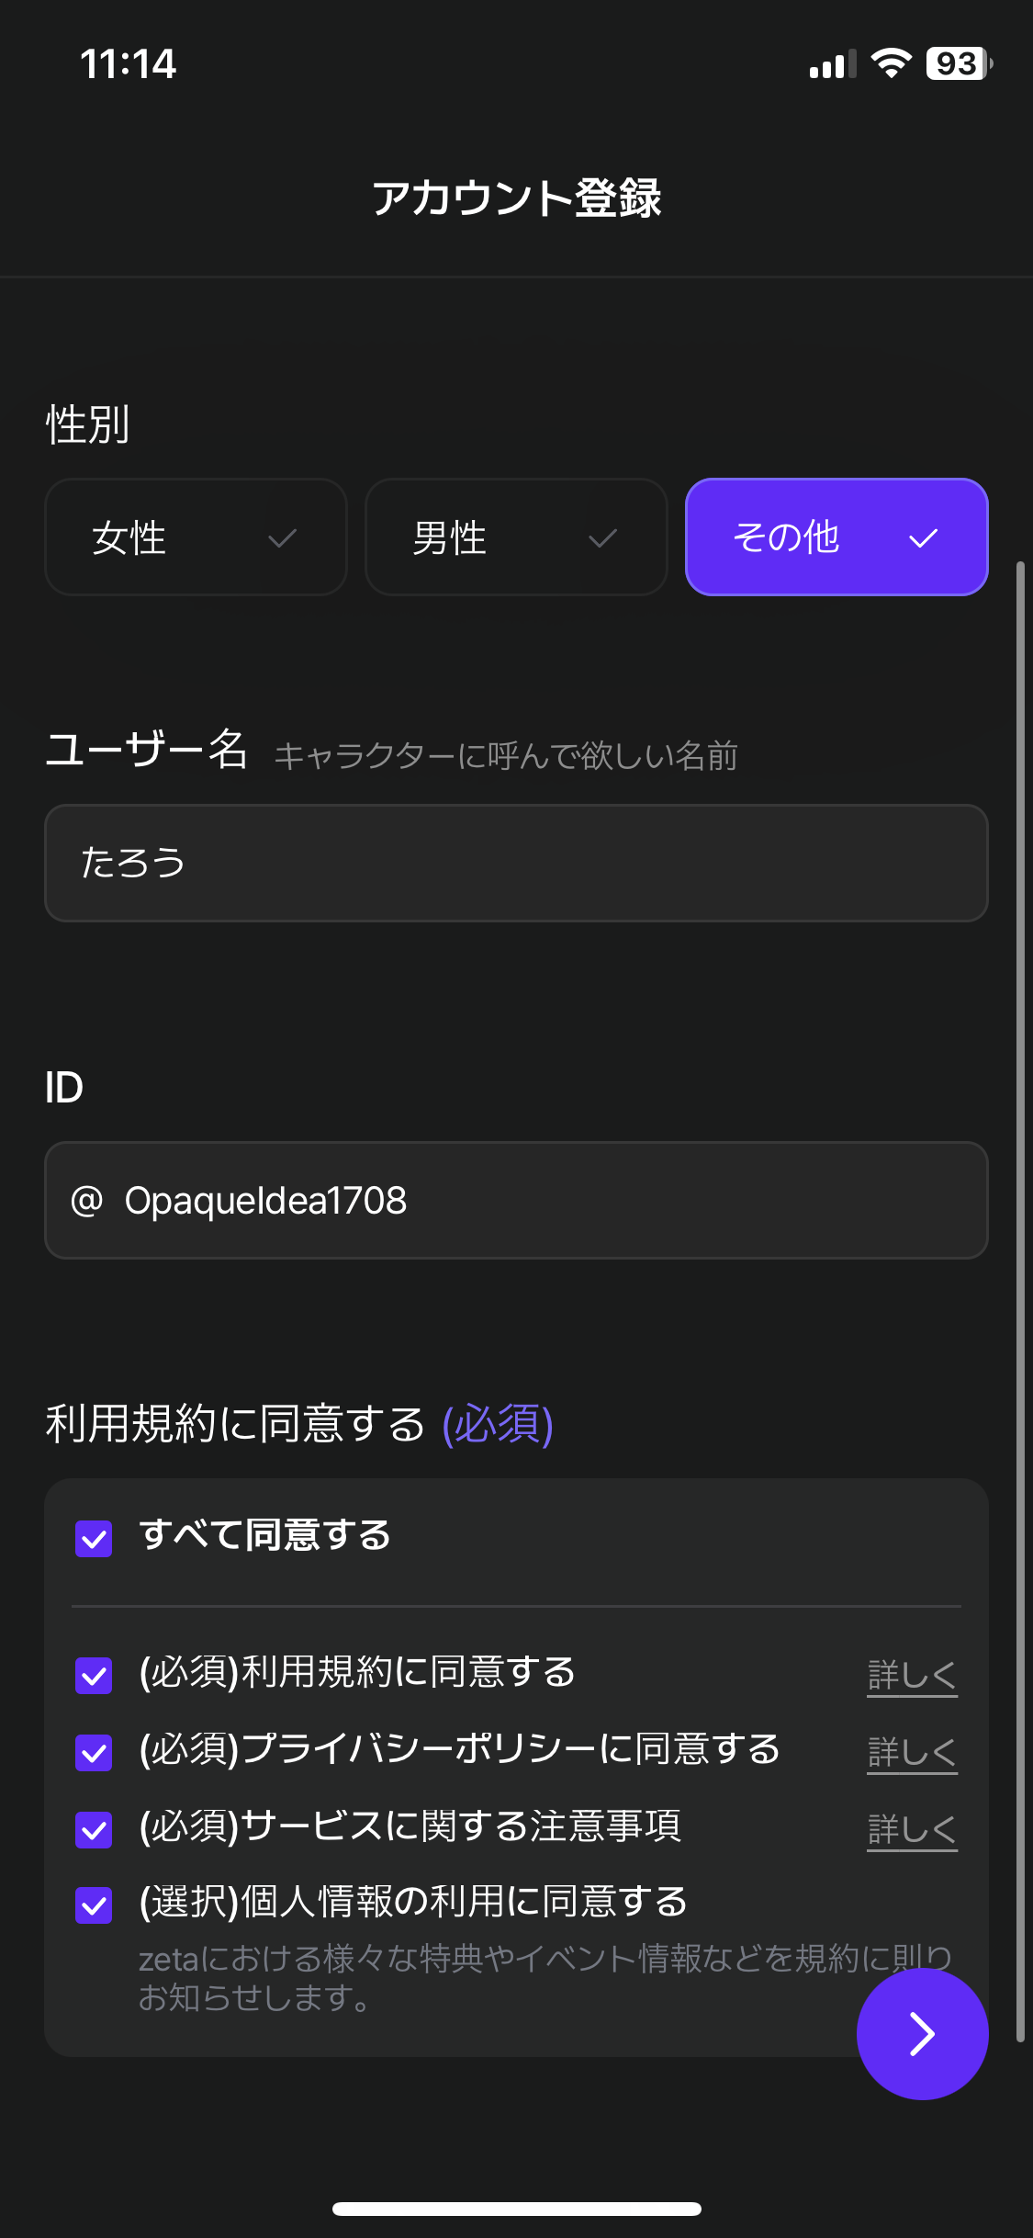Tap the checkmark icon in 男性 option
This screenshot has width=1033, height=2238.
pos(602,538)
